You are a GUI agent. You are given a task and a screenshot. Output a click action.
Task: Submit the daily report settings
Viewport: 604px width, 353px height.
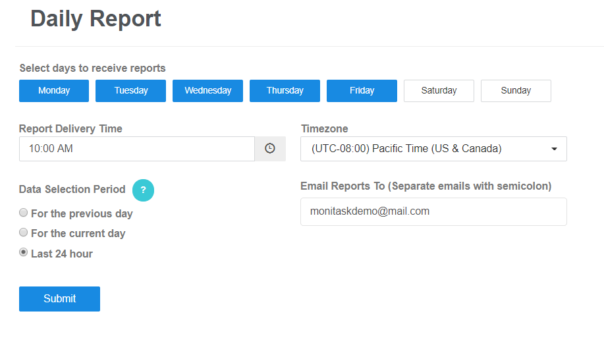click(x=60, y=299)
